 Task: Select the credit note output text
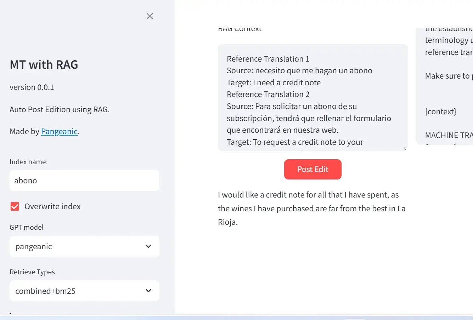point(311,208)
